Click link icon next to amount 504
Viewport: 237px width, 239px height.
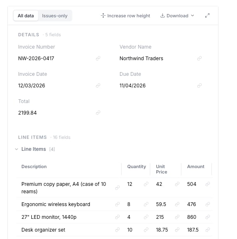(208, 184)
